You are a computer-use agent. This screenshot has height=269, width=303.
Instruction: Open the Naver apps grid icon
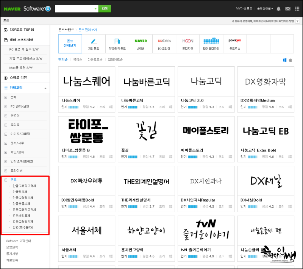click(x=297, y=9)
